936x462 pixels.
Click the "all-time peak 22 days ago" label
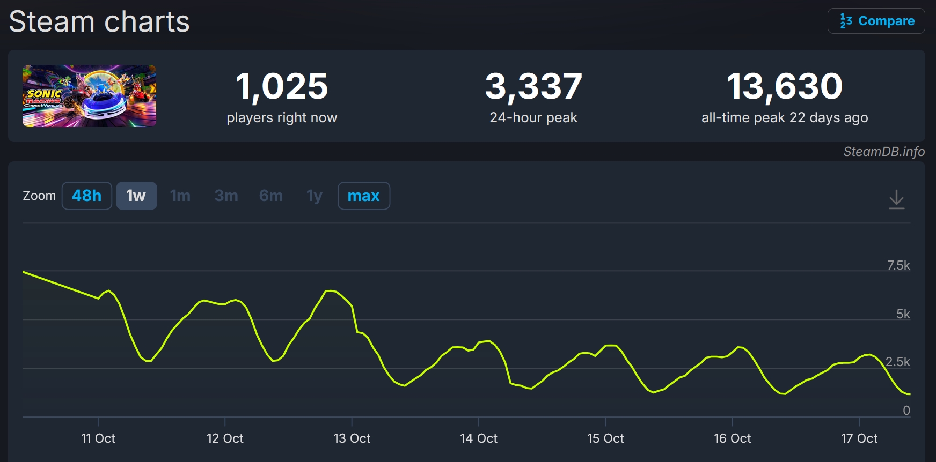[x=785, y=117]
